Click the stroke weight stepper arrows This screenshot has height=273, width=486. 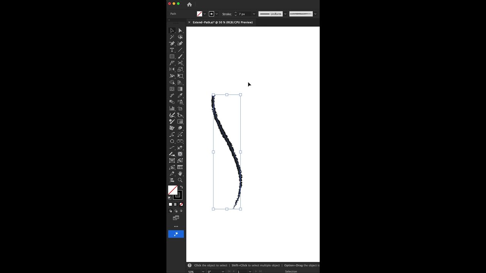[x=235, y=14]
